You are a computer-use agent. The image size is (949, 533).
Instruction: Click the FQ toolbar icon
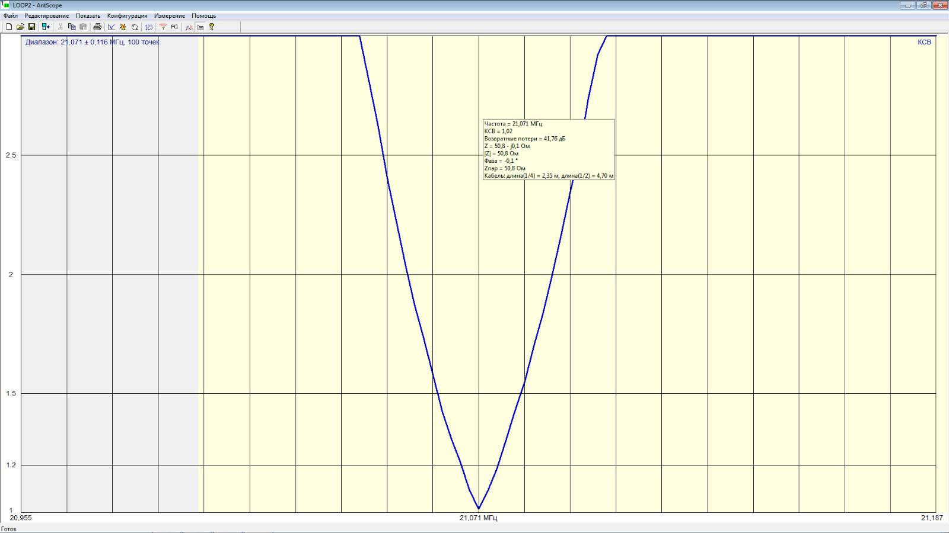click(x=174, y=27)
